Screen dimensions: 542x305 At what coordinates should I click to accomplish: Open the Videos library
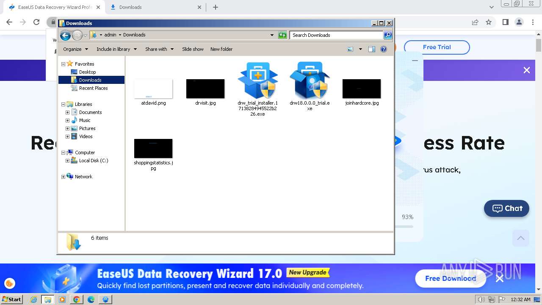click(x=86, y=136)
